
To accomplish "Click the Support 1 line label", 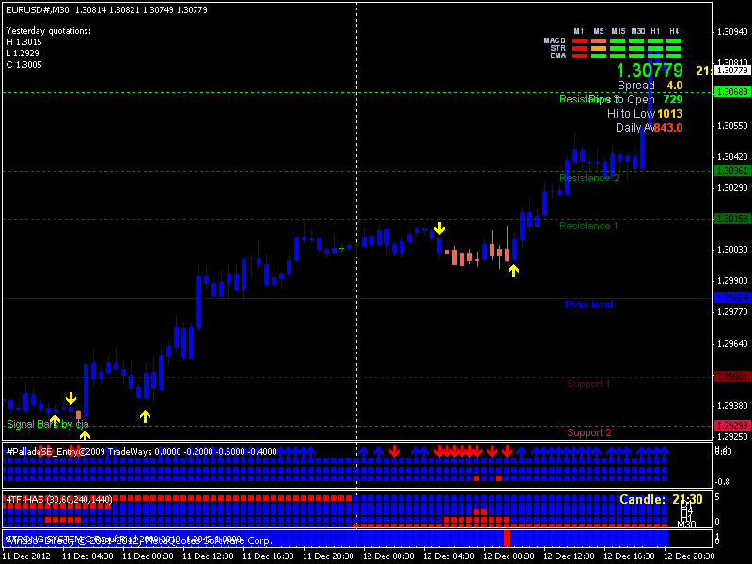I will (x=588, y=384).
